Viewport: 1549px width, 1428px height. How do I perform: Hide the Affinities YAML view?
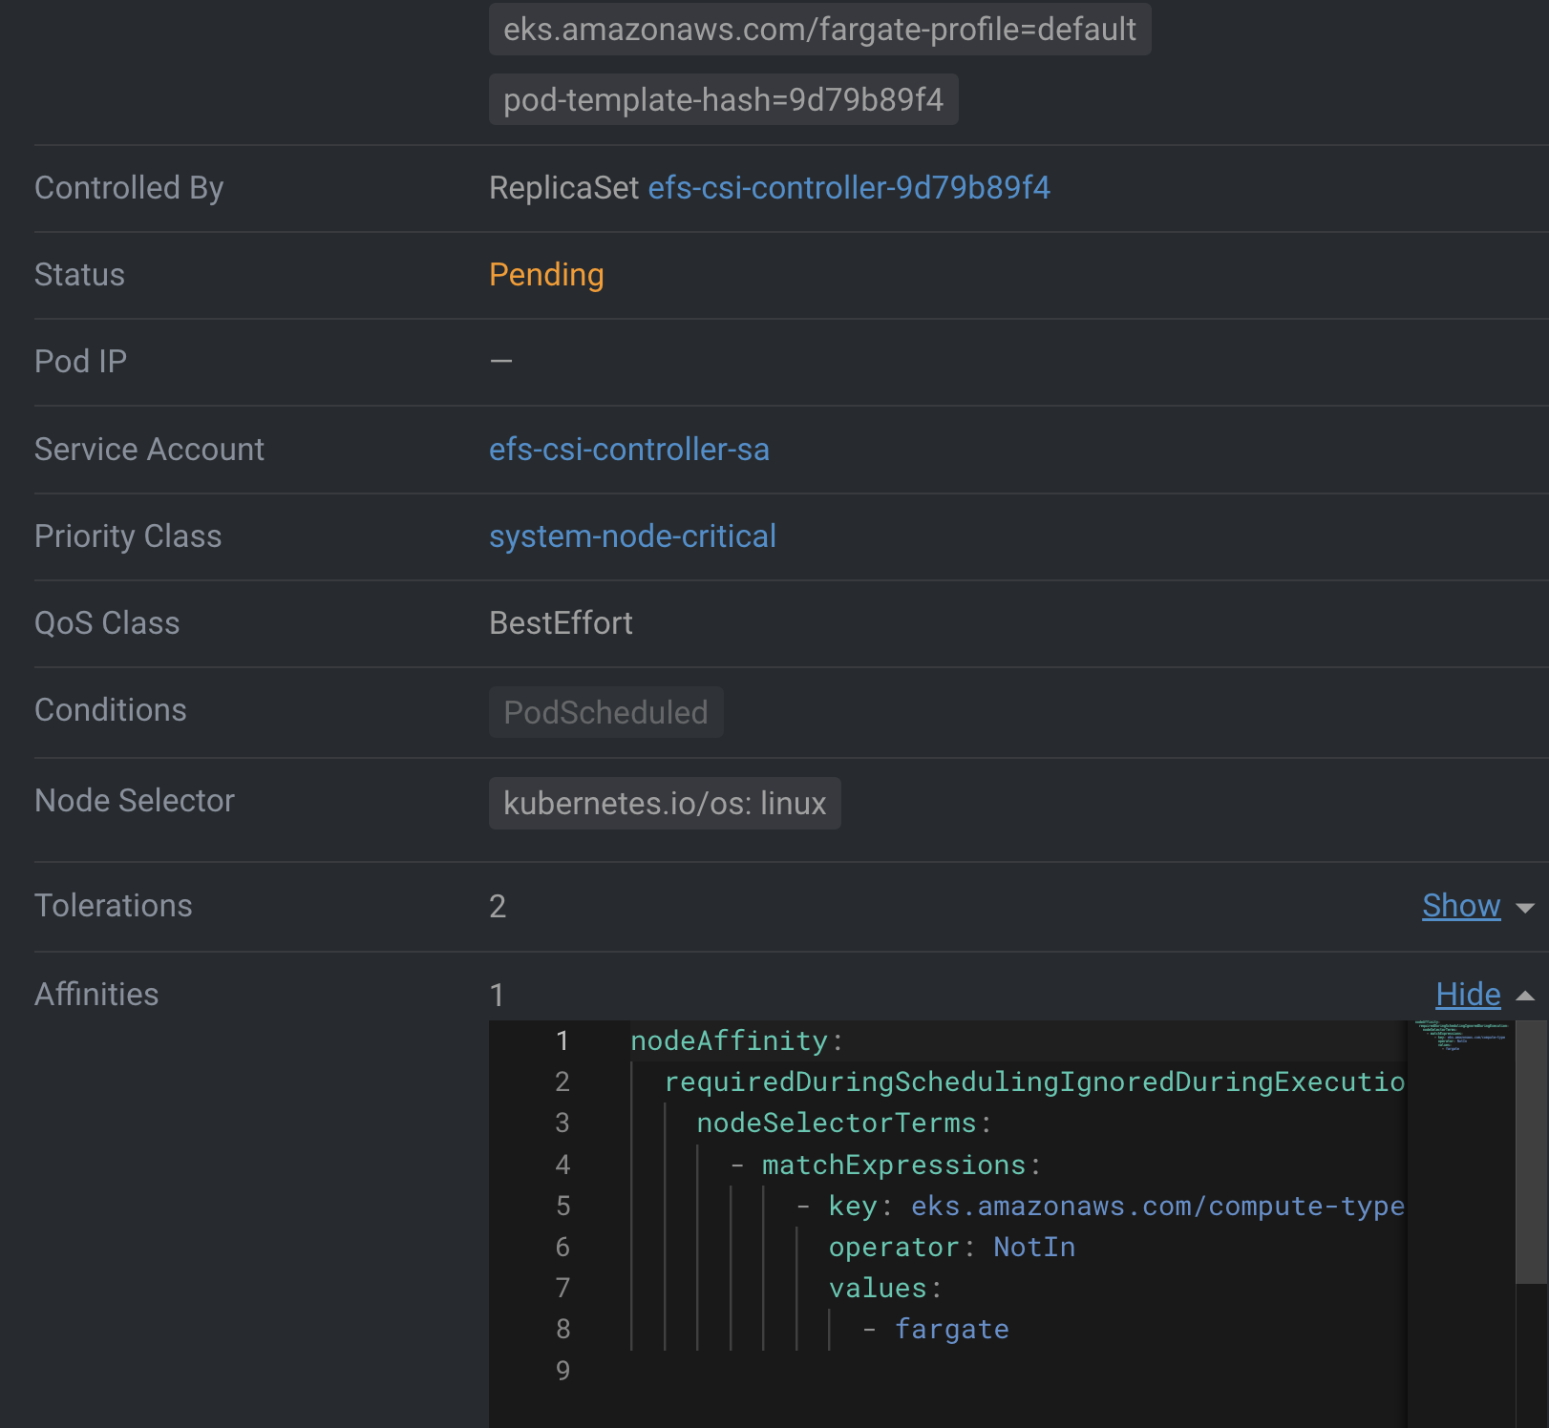[x=1467, y=994]
